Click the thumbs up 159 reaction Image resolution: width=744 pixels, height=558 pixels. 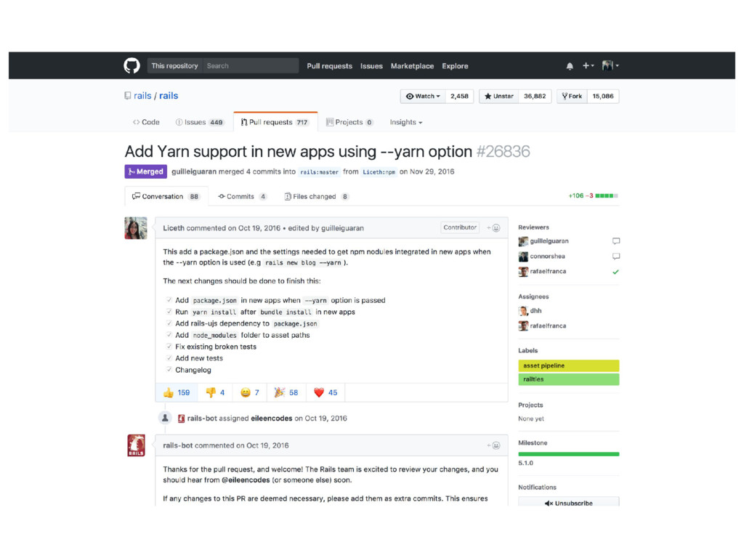[x=177, y=393]
